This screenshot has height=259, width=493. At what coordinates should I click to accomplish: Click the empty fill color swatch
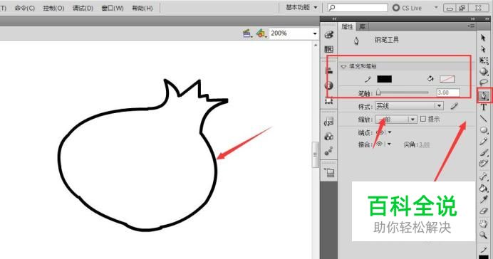tap(447, 79)
